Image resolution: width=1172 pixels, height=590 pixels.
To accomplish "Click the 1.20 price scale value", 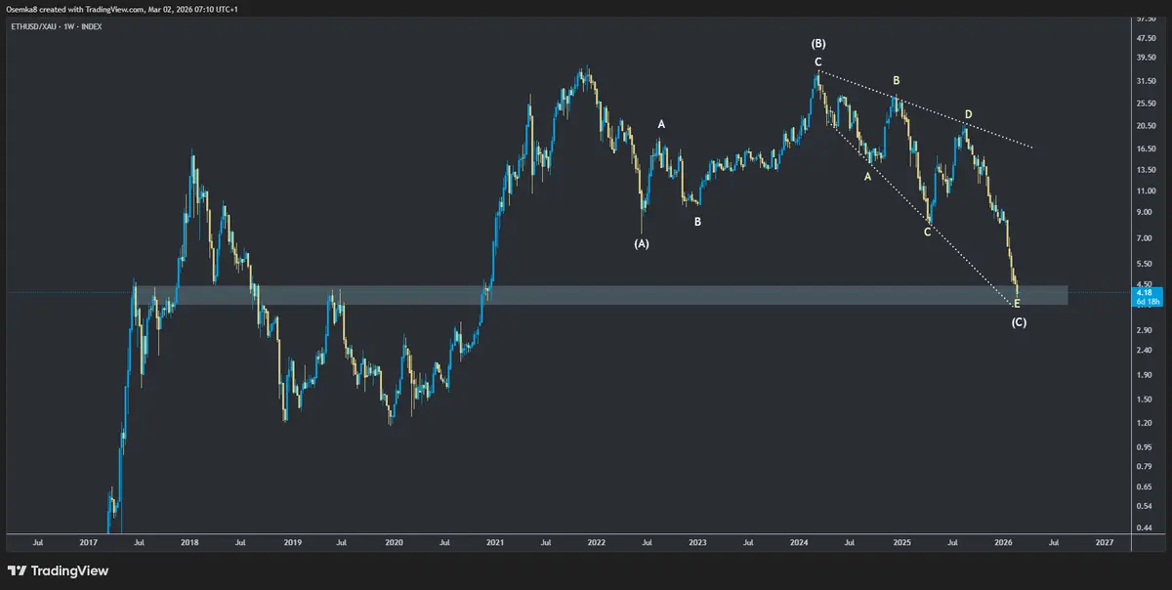I will tap(1146, 423).
